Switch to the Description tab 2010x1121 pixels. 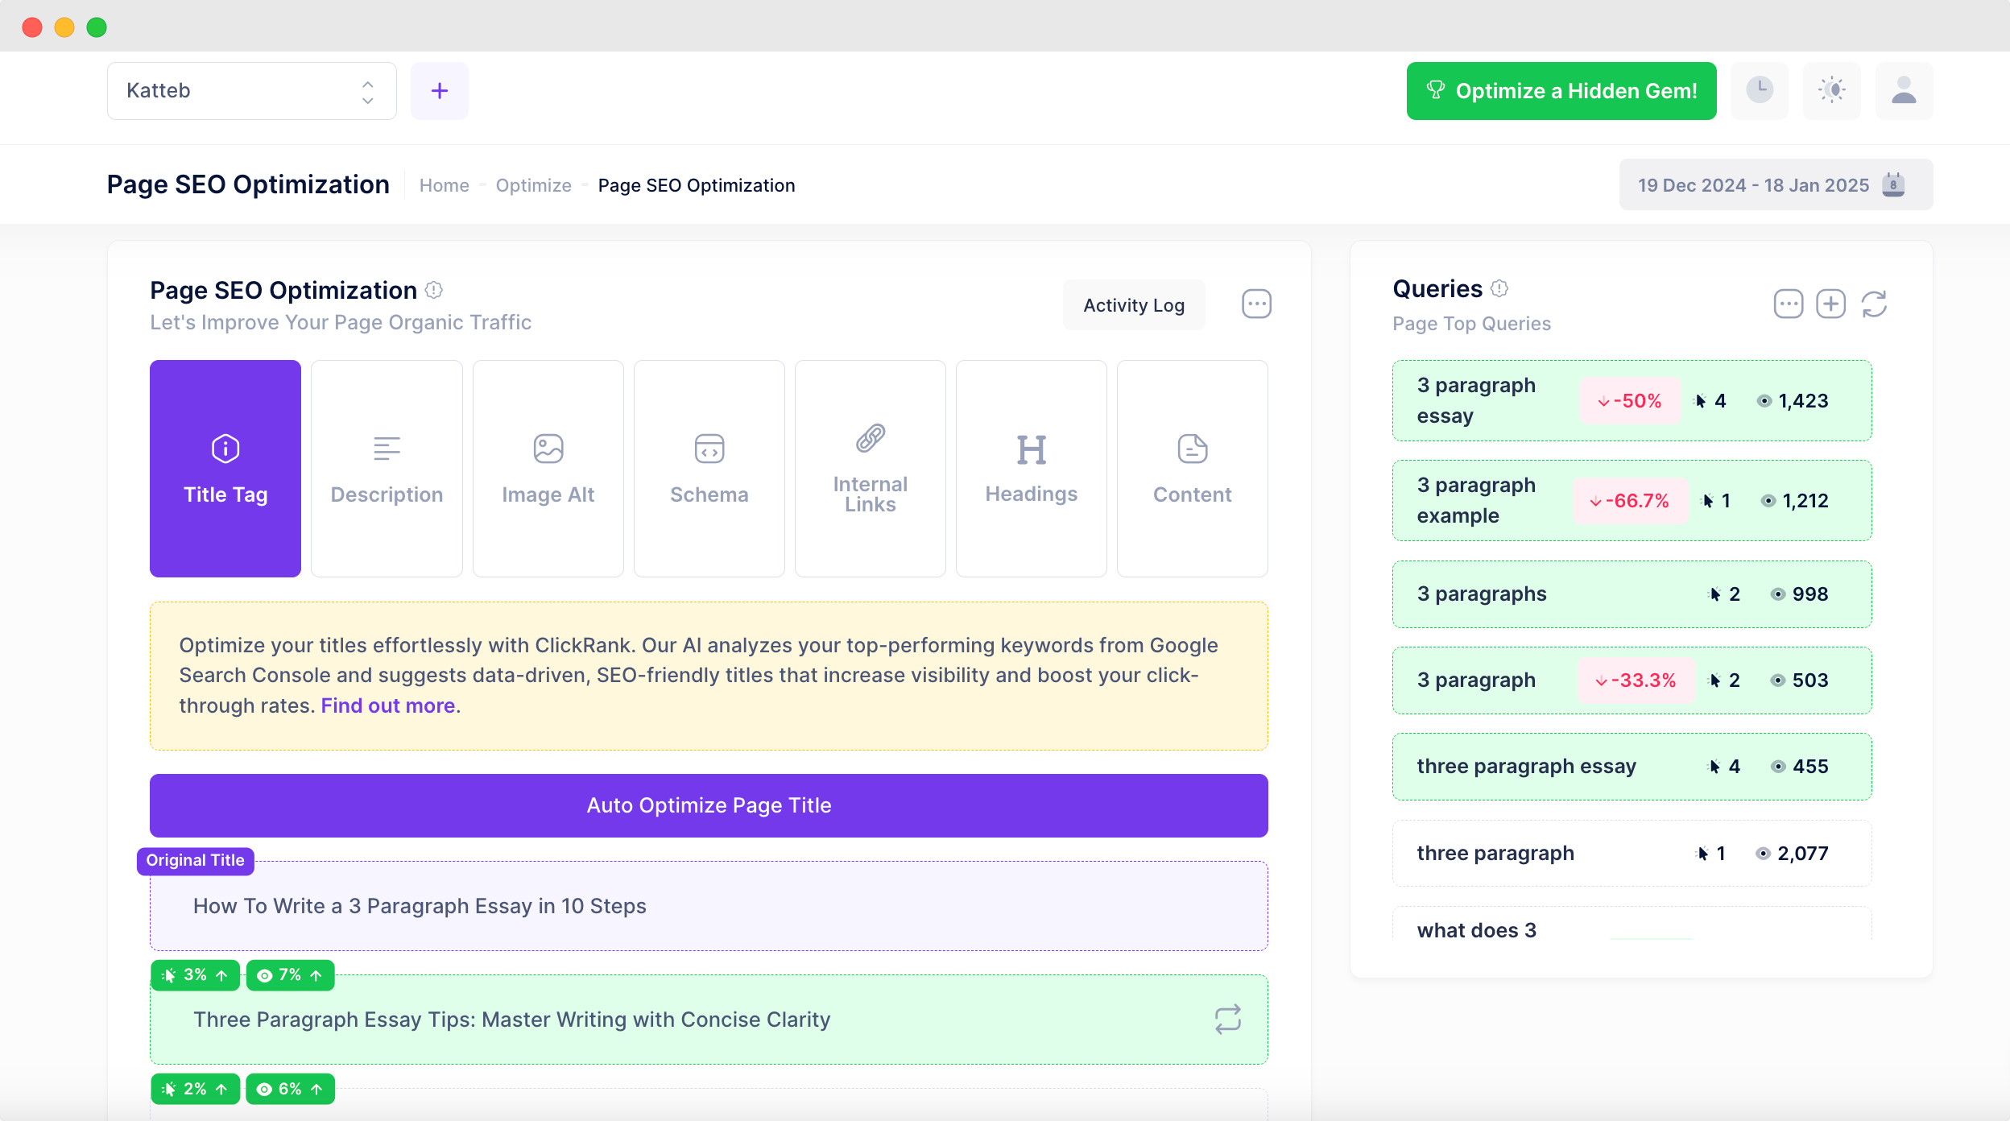tap(387, 469)
